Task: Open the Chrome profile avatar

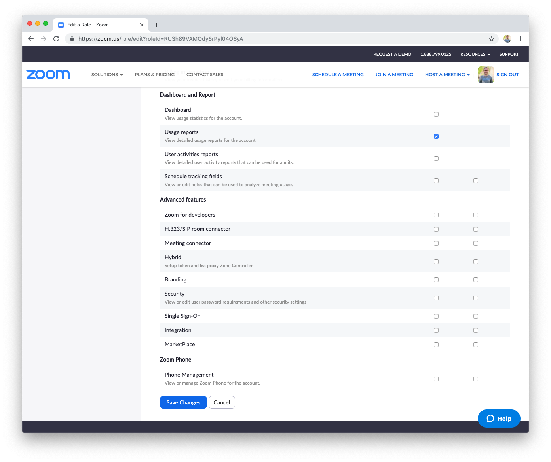Action: click(x=507, y=39)
